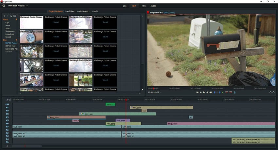Toggle the A1 audio track header
Screen dimensions: 278x150
click(7, 130)
